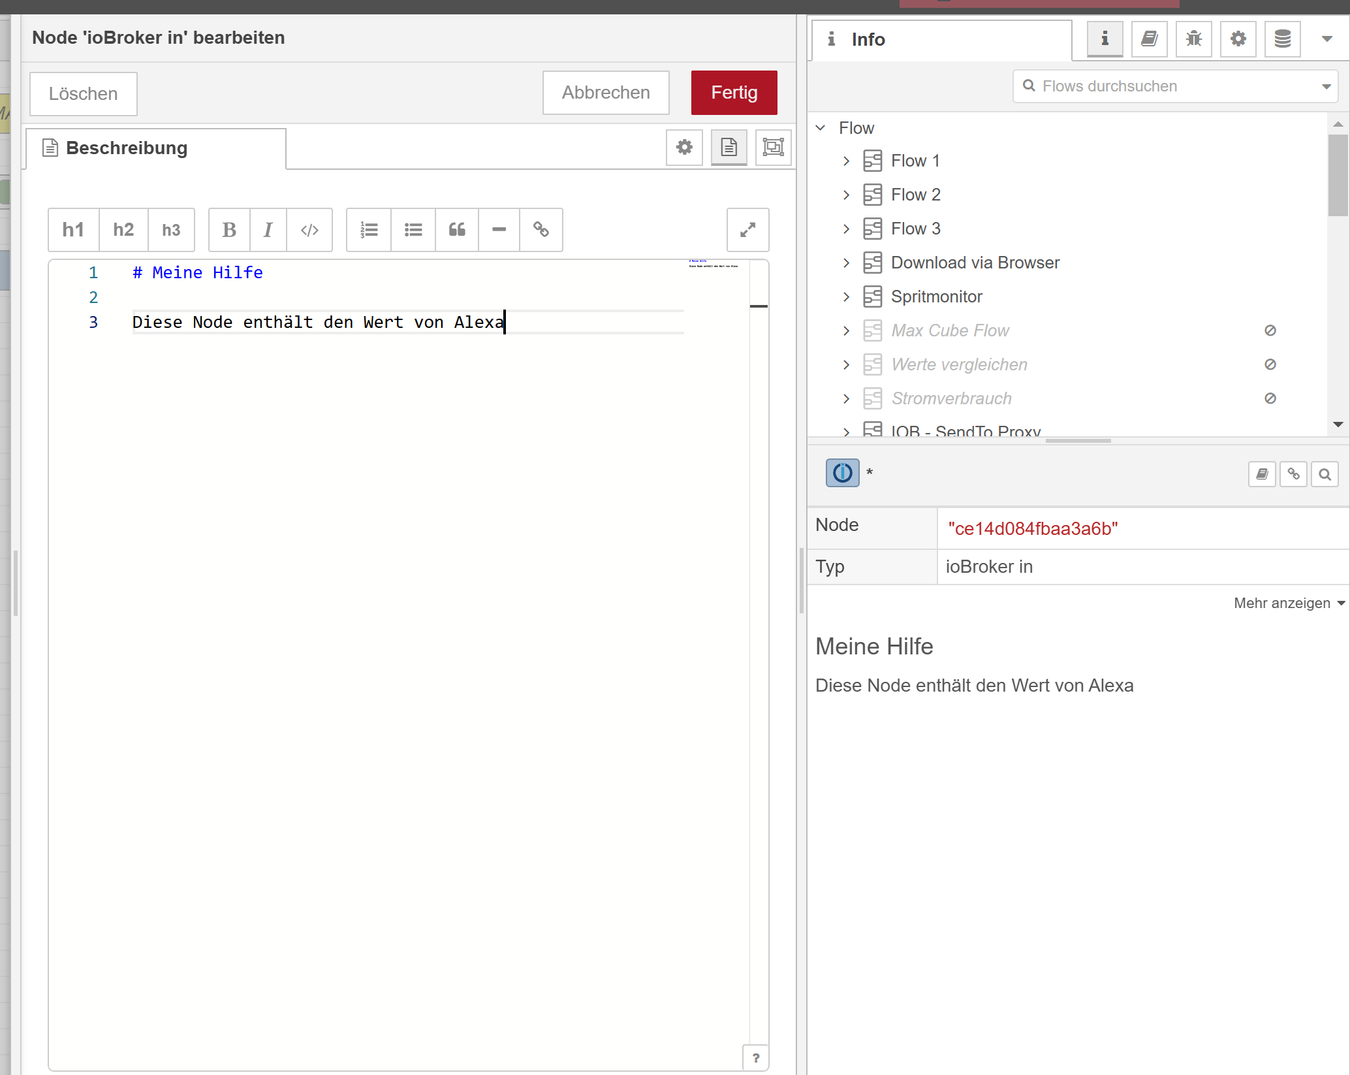Click the Löschen button
The height and width of the screenshot is (1075, 1350).
(x=84, y=93)
